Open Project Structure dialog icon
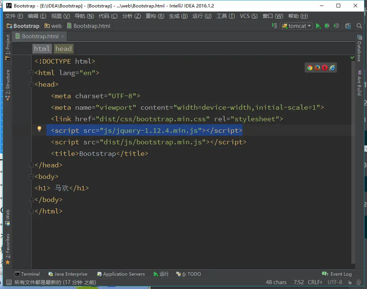The height and width of the screenshot is (289, 367). [348, 26]
